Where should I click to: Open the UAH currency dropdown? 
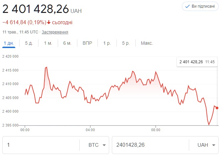tap(206, 145)
